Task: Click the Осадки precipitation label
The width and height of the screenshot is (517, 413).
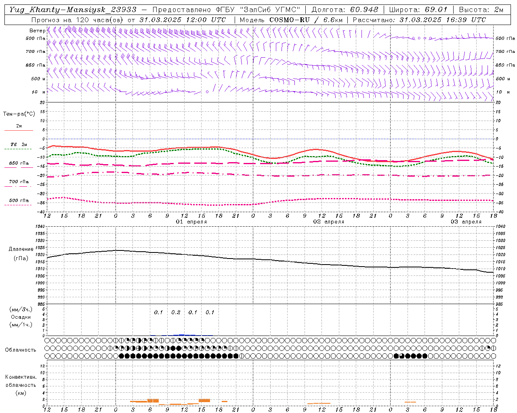Action: tap(21, 317)
